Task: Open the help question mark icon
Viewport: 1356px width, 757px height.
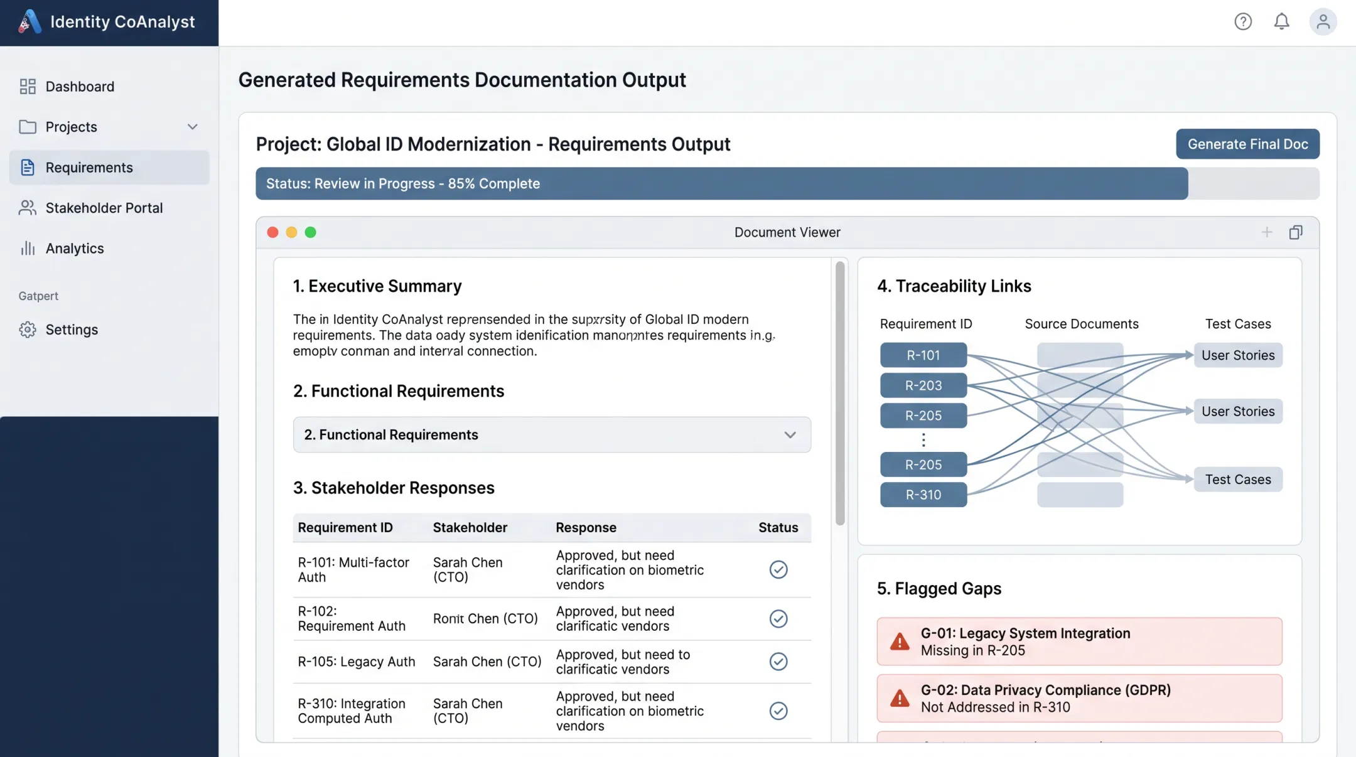Action: 1243,21
